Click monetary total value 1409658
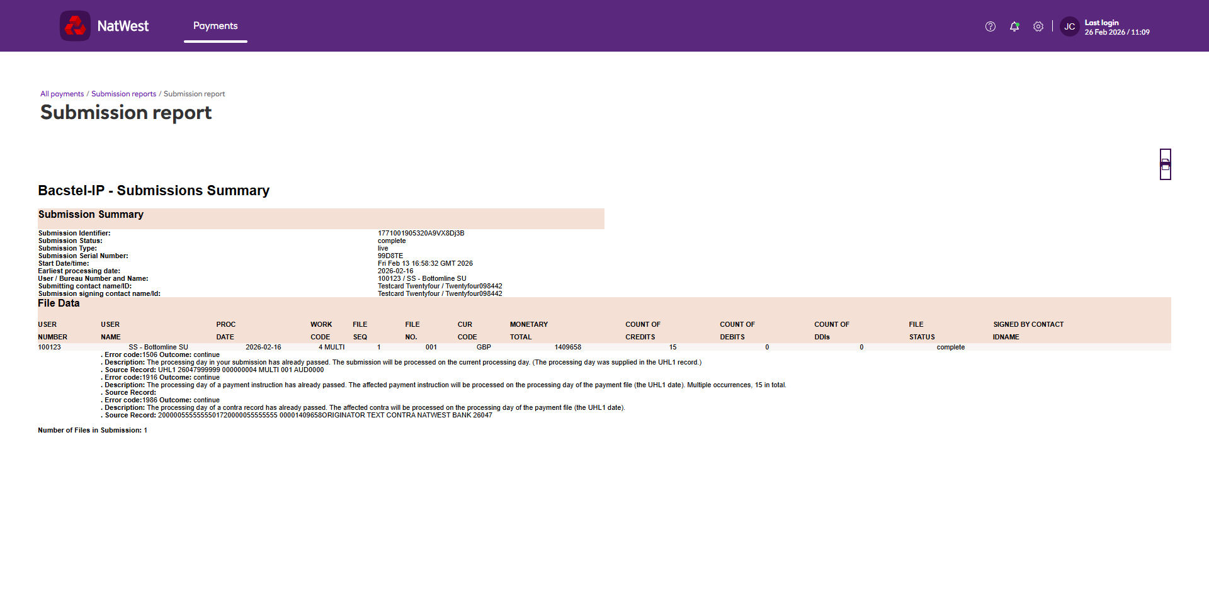 (567, 347)
